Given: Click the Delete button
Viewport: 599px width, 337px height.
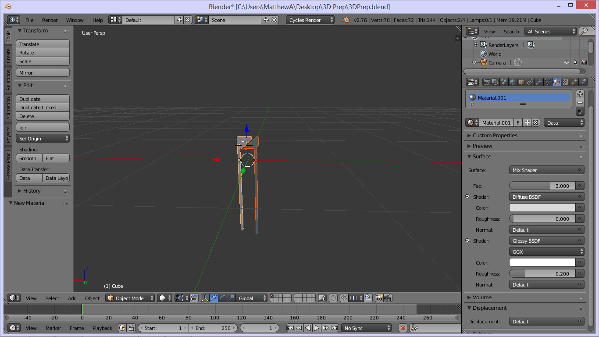Looking at the screenshot, I should [43, 116].
